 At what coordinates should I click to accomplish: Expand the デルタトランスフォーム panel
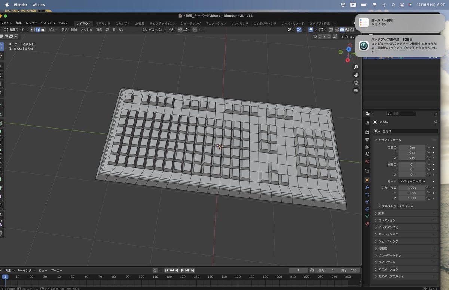[x=397, y=206]
